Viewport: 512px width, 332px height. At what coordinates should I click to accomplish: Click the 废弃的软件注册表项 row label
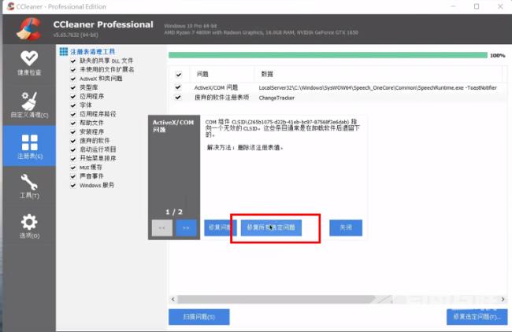tap(221, 98)
